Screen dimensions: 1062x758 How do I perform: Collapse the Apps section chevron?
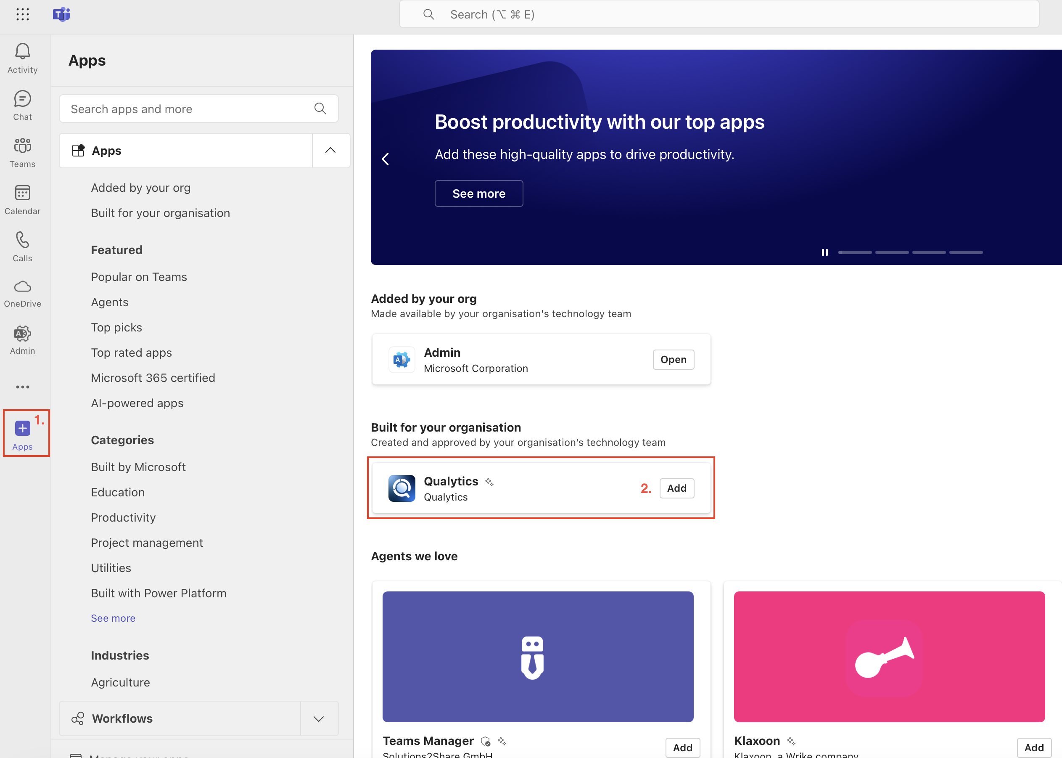click(x=331, y=150)
